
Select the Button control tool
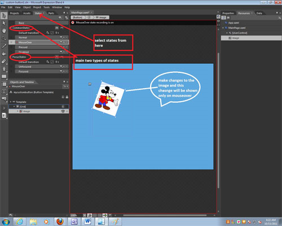coord(4,99)
